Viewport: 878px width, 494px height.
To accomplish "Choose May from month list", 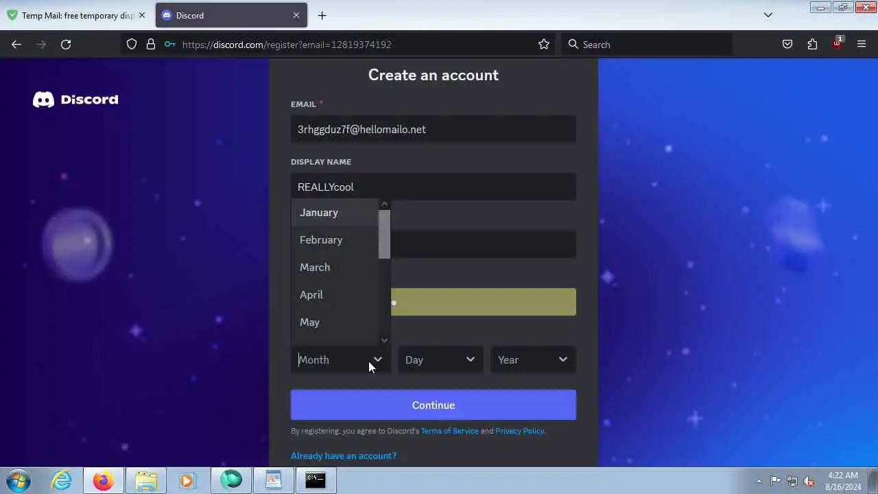I will 335,322.
